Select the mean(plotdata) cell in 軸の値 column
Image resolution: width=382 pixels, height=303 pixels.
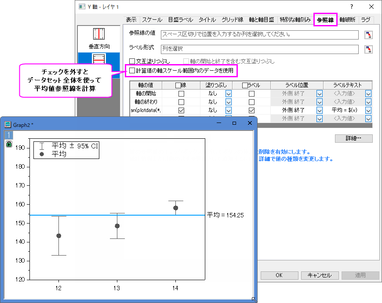click(x=146, y=110)
